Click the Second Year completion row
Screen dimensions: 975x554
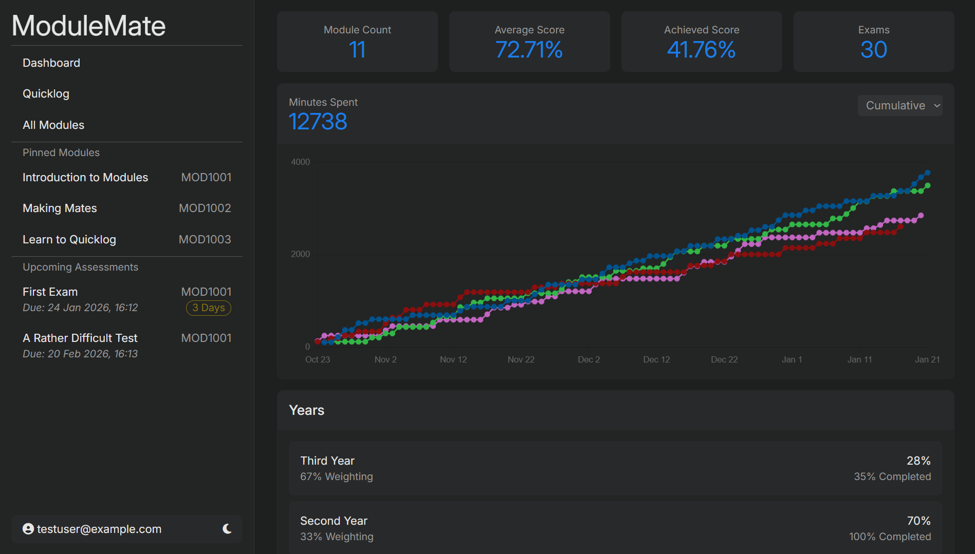click(615, 527)
